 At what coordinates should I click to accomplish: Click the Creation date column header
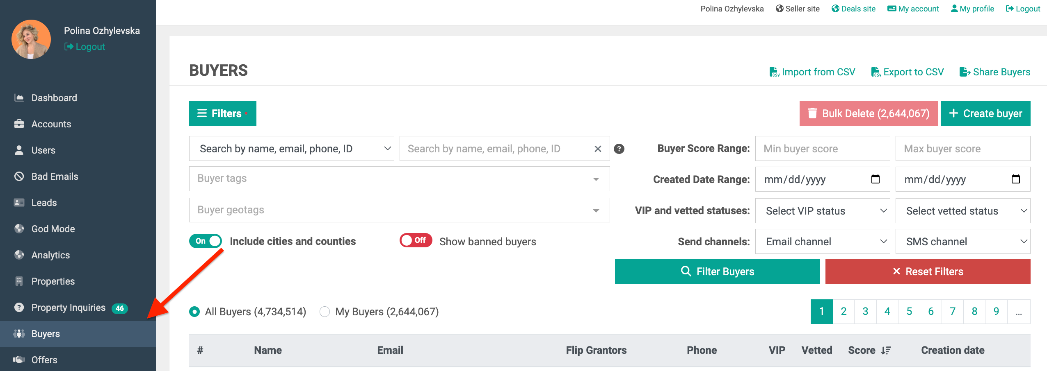click(953, 351)
